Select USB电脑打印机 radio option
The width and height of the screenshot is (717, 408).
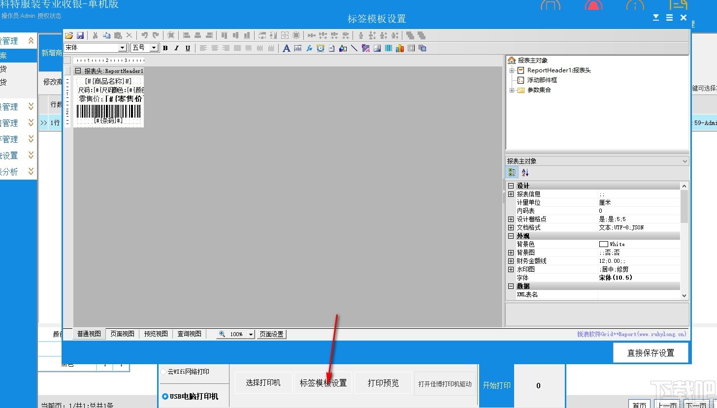pyautogui.click(x=165, y=396)
